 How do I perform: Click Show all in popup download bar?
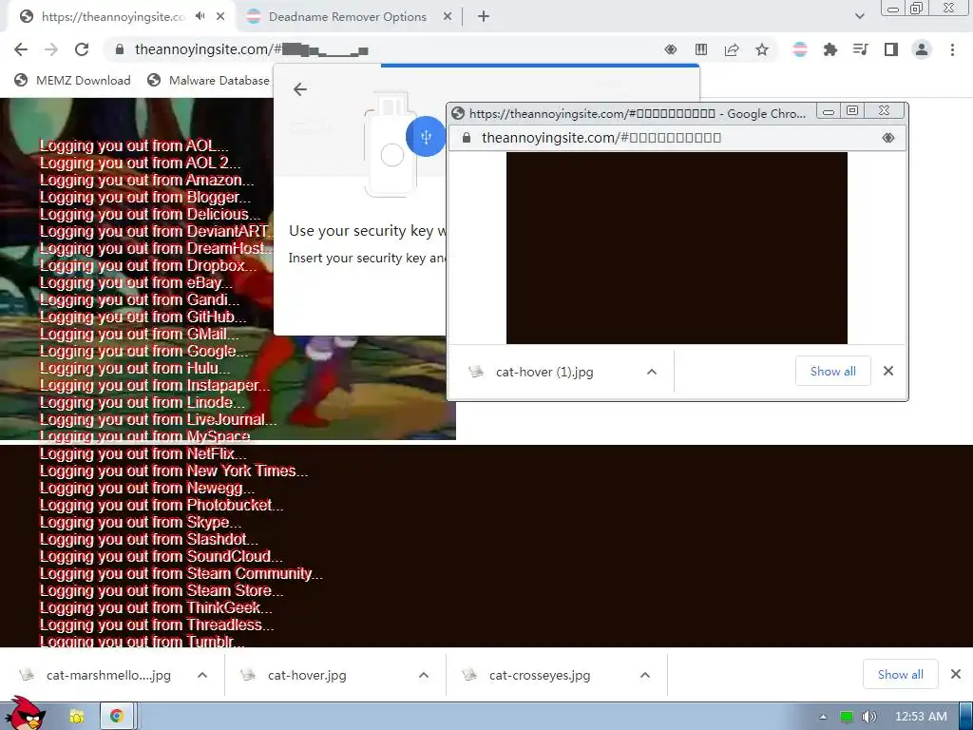click(x=832, y=372)
